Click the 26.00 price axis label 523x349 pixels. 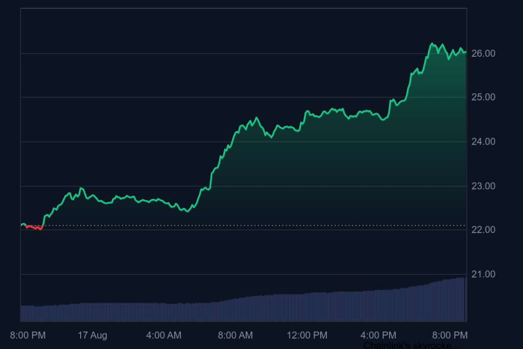[x=483, y=54]
